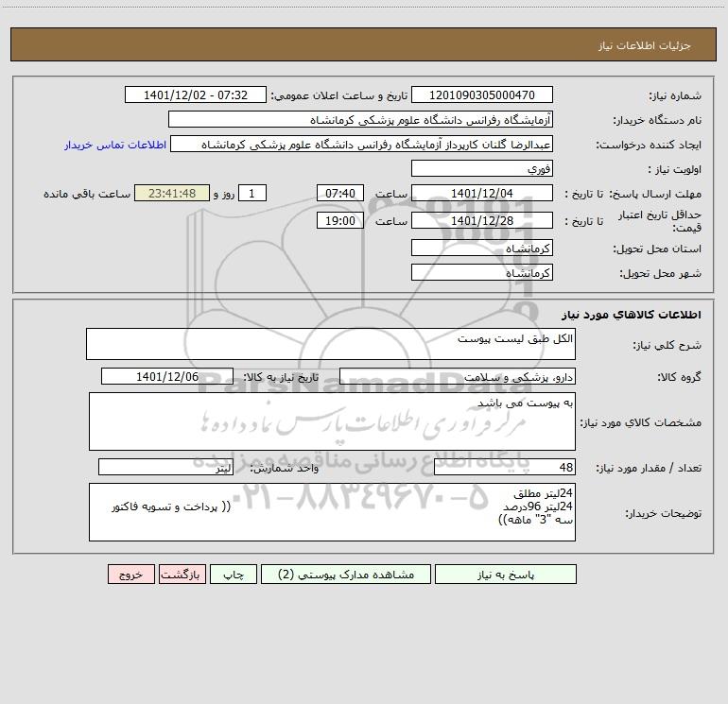This screenshot has height=704, width=728.
Task: Click the unit of measure field 'لیتر'
Action: (x=165, y=468)
